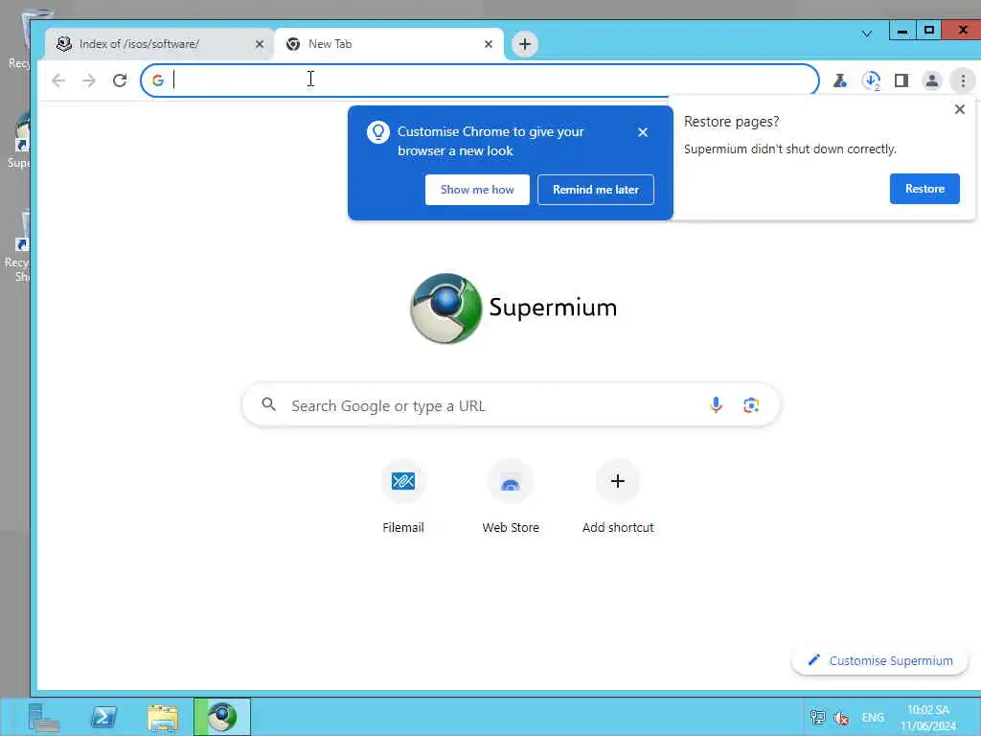Open the Web Store shortcut

pos(511,497)
